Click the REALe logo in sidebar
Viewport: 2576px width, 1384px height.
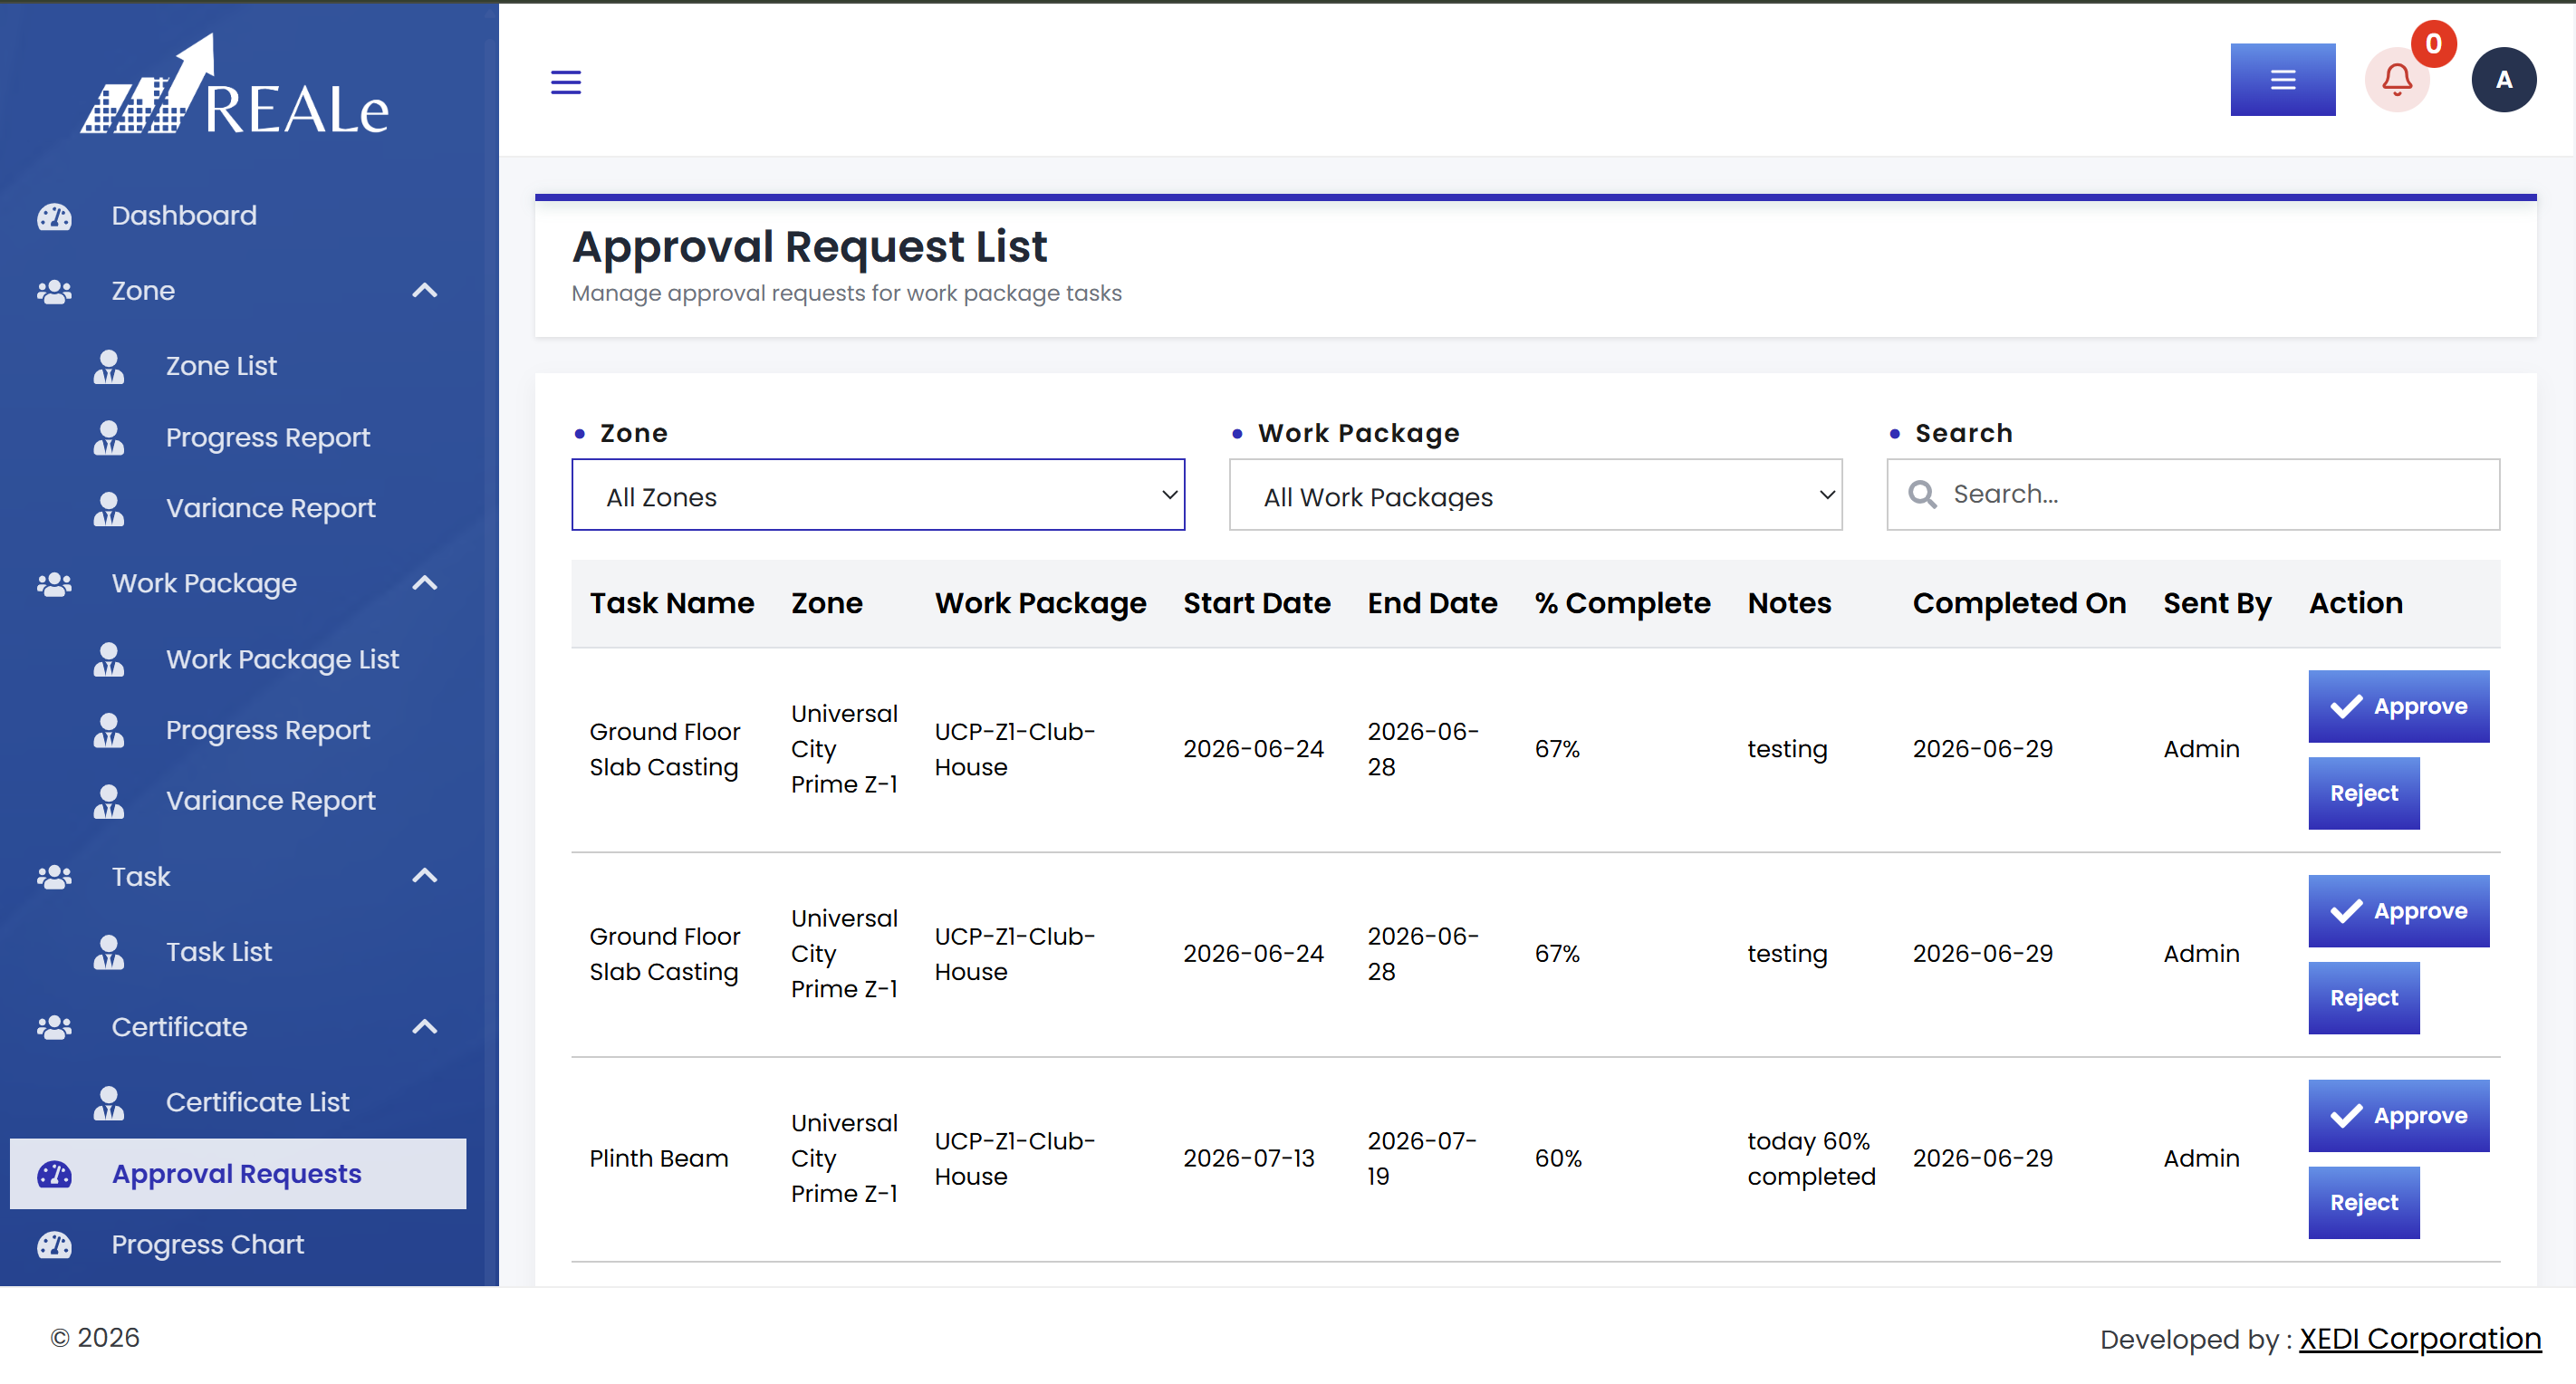235,86
